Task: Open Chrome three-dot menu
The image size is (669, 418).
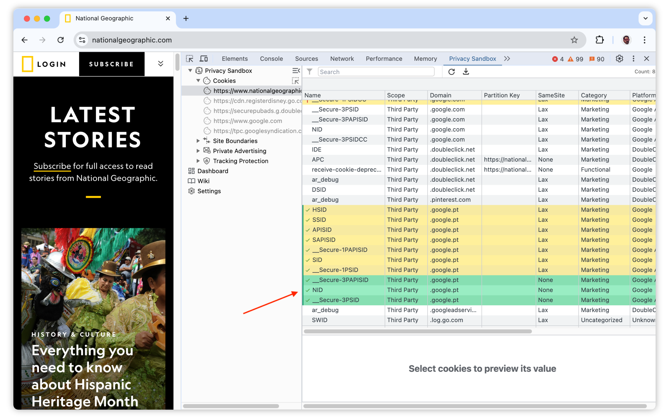Action: pos(644,40)
